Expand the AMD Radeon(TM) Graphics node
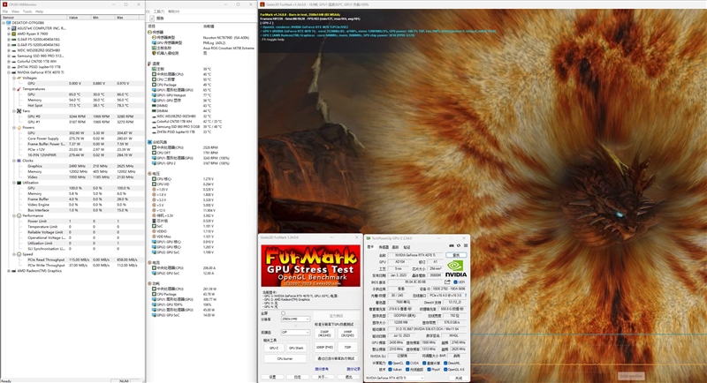Image resolution: width=707 pixels, height=383 pixels. (x=9, y=271)
